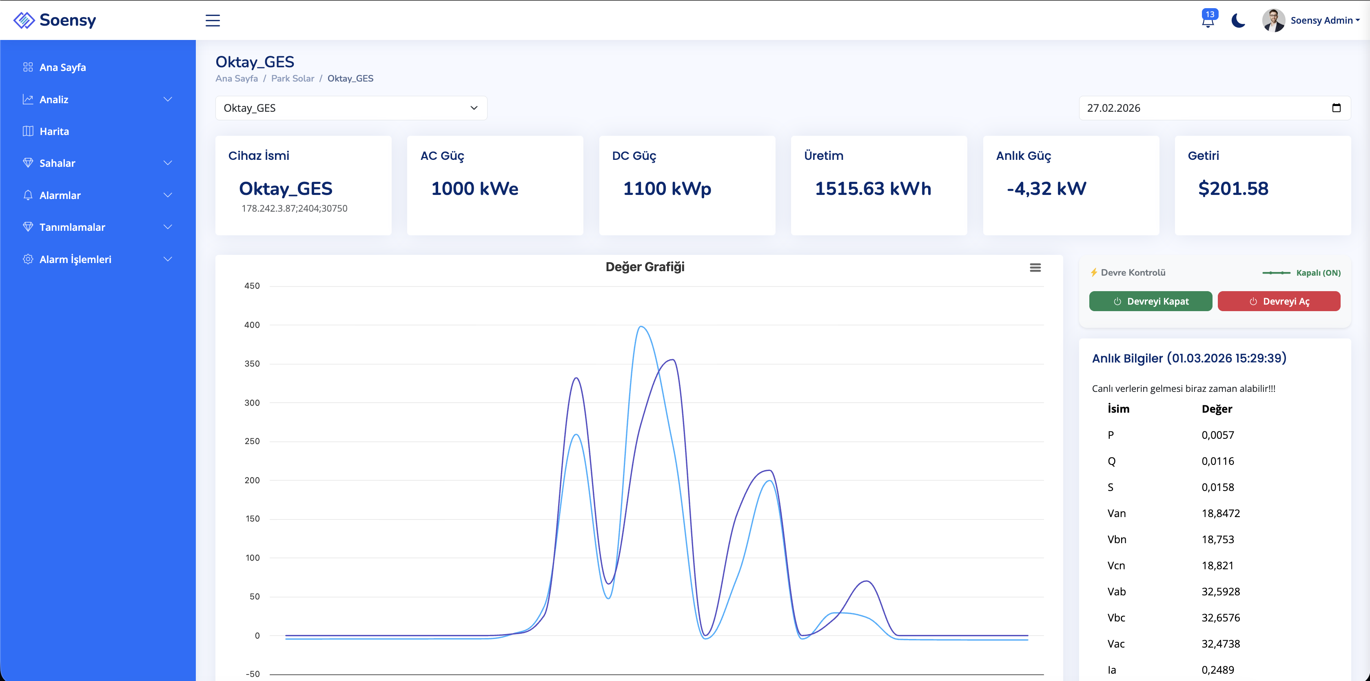Viewport: 1370px width, 681px height.
Task: Open the Oktay_GES device dropdown
Action: (x=351, y=108)
